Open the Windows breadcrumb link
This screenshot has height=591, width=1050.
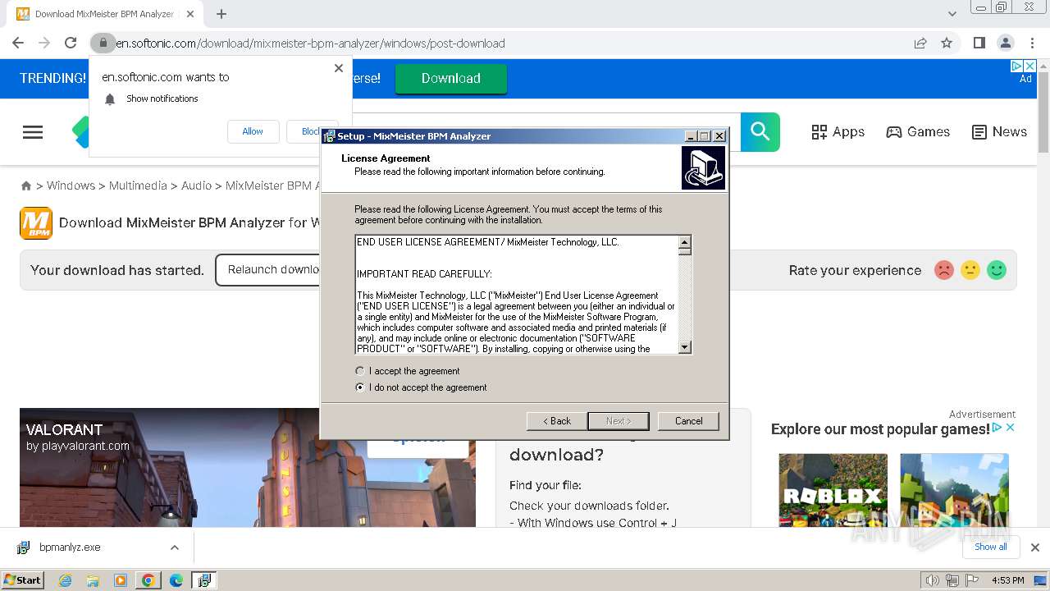tap(71, 186)
